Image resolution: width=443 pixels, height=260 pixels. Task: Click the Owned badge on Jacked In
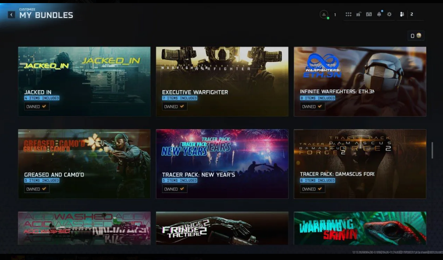37,106
